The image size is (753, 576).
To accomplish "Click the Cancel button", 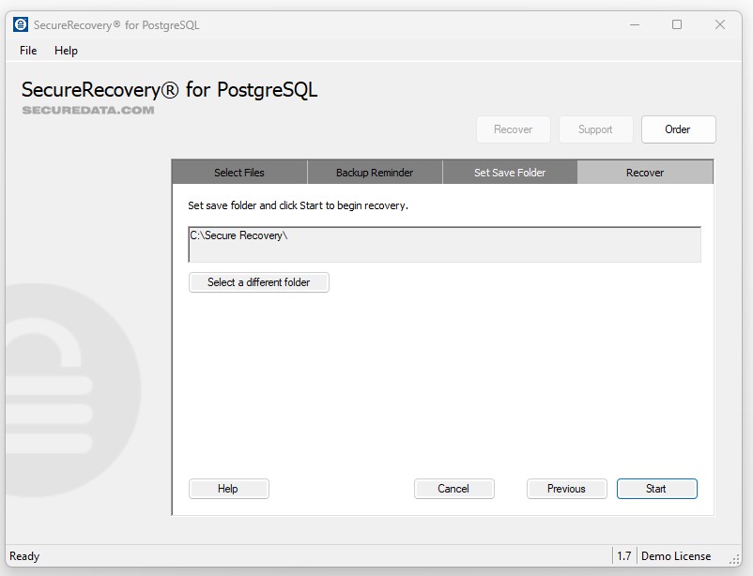I will tap(454, 489).
